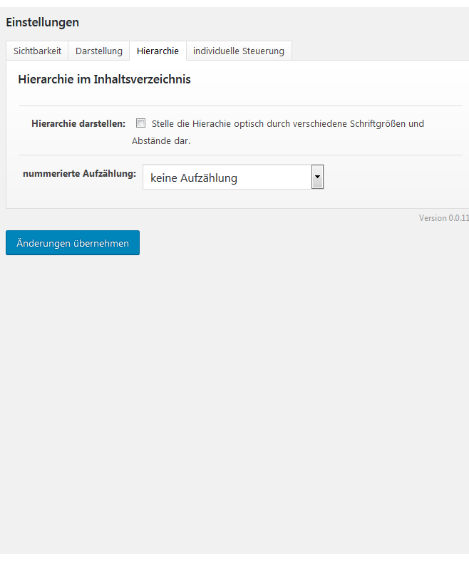This screenshot has height=561, width=469.
Task: Click the Hierarchie darstellen label
Action: point(78,124)
